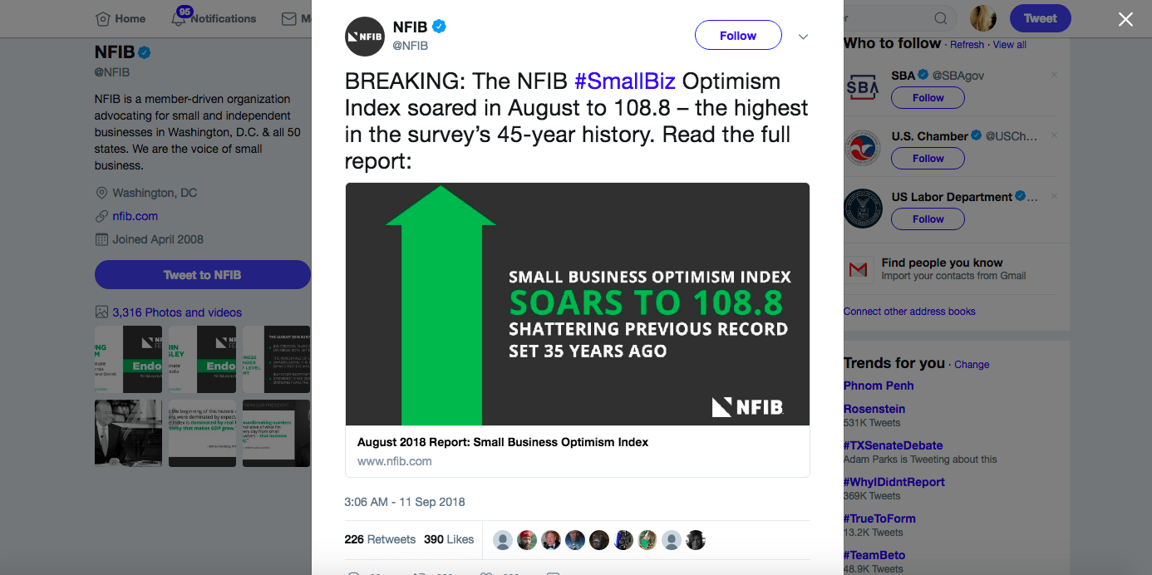Select the #TXSenateDebate trend
The height and width of the screenshot is (575, 1152).
[893, 445]
